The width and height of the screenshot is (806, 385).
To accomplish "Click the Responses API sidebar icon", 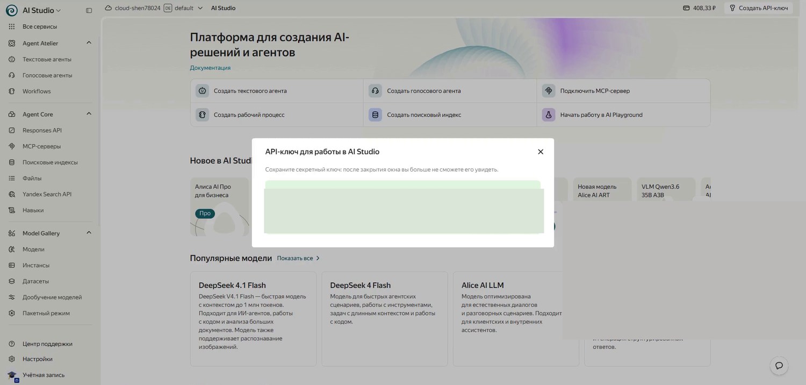I will coord(12,130).
